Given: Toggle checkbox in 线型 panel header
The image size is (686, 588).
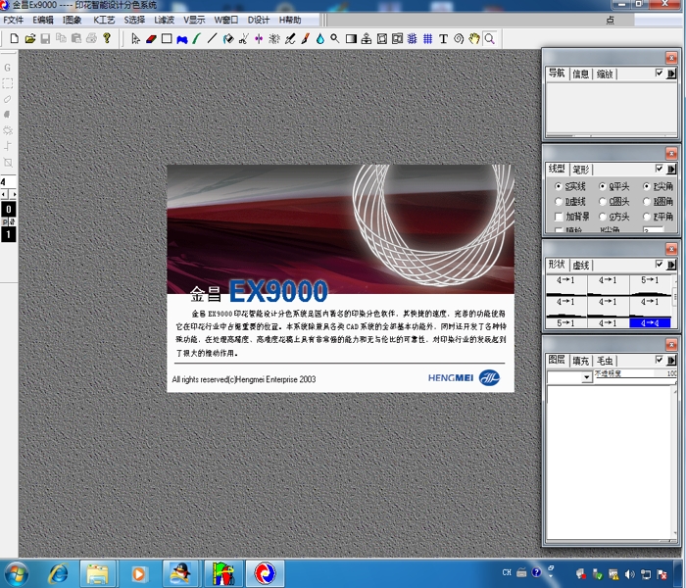Looking at the screenshot, I should click(660, 169).
